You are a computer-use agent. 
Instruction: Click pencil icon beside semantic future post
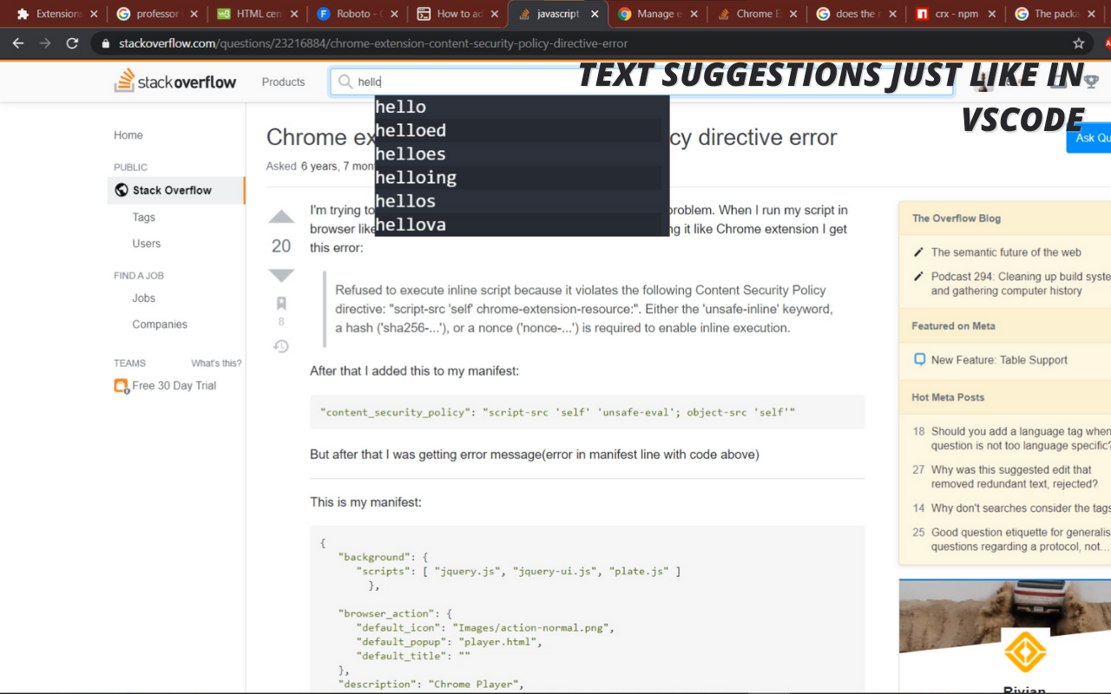click(919, 252)
